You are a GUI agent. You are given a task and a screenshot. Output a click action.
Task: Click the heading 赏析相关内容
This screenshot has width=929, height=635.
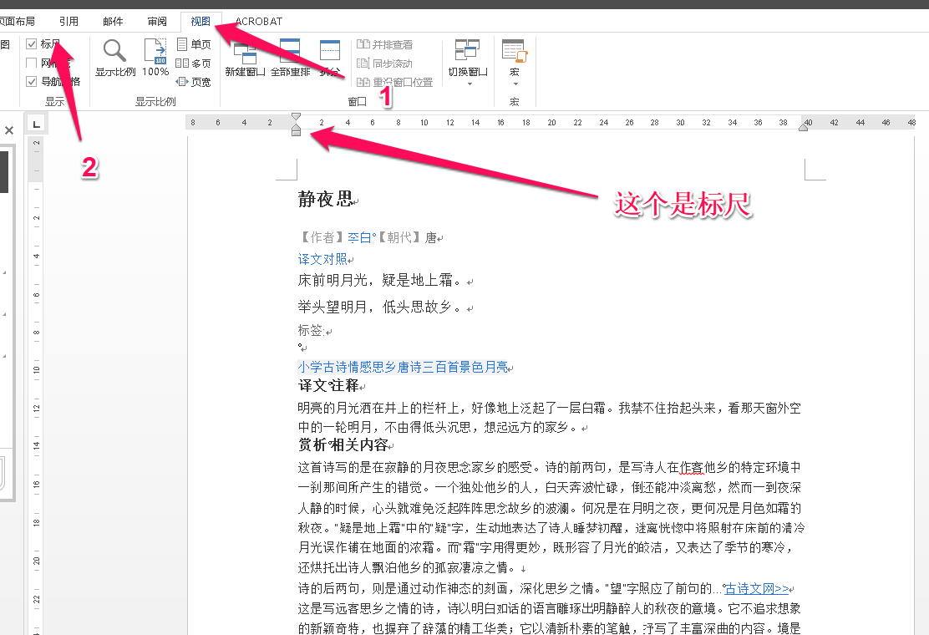[343, 444]
